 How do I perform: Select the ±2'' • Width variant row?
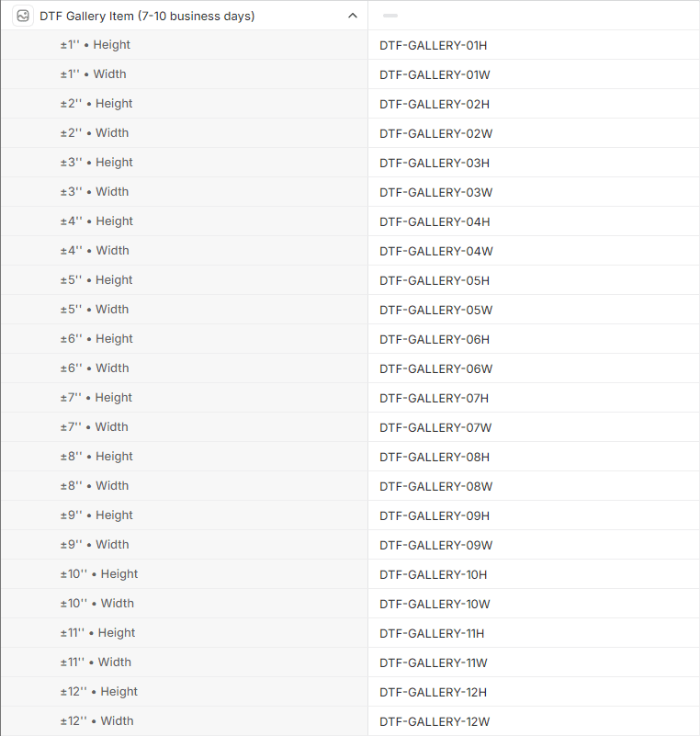(95, 133)
